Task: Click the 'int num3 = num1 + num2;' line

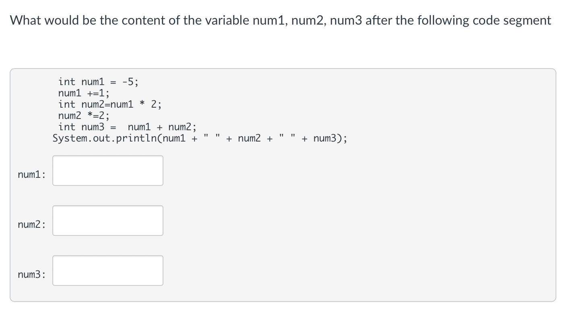Action: (128, 127)
